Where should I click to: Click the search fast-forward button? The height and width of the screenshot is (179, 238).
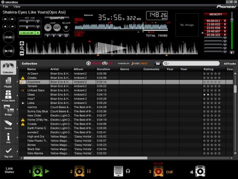pos(12,27)
